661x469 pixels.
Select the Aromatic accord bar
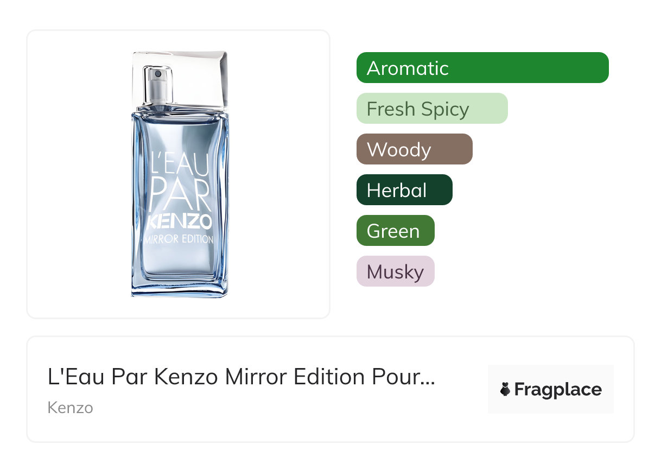[x=482, y=68]
